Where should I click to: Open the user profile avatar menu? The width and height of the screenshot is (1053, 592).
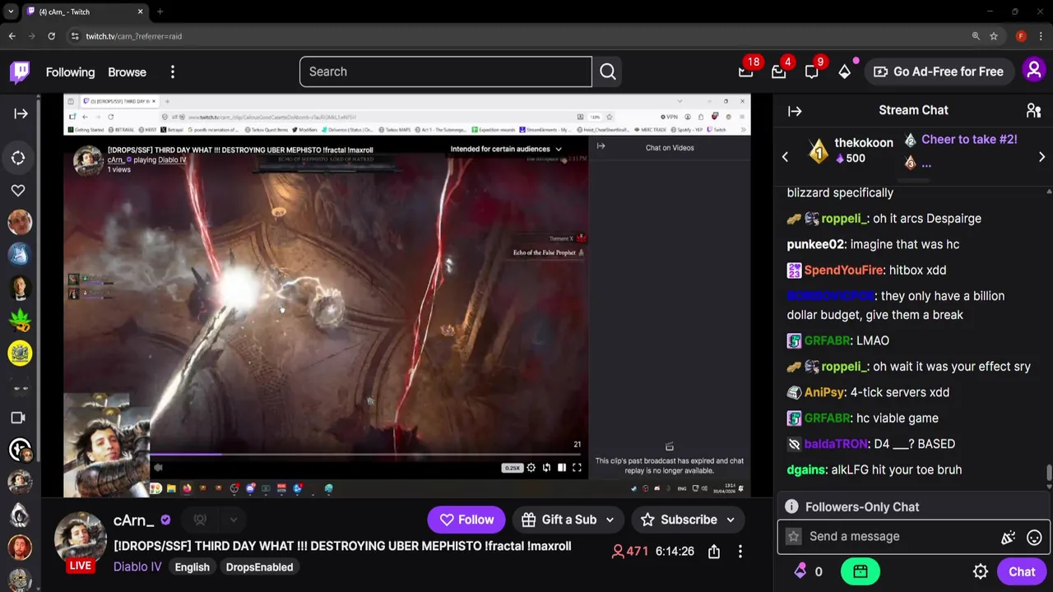click(x=1034, y=71)
